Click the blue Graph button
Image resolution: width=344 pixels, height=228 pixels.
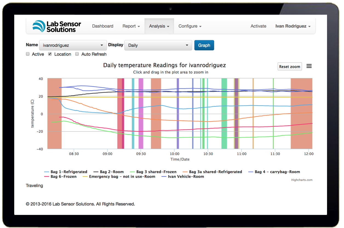pos(204,45)
